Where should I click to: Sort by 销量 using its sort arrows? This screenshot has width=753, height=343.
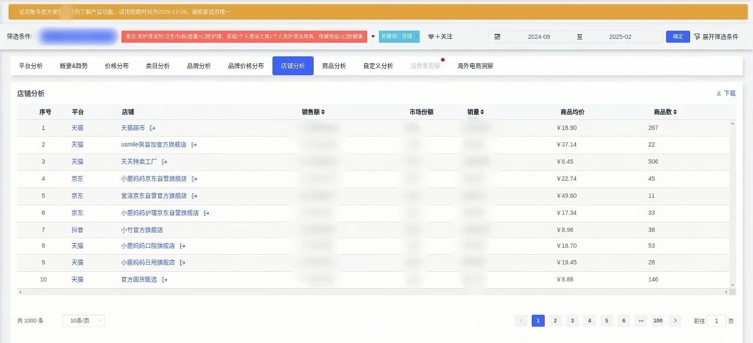482,112
